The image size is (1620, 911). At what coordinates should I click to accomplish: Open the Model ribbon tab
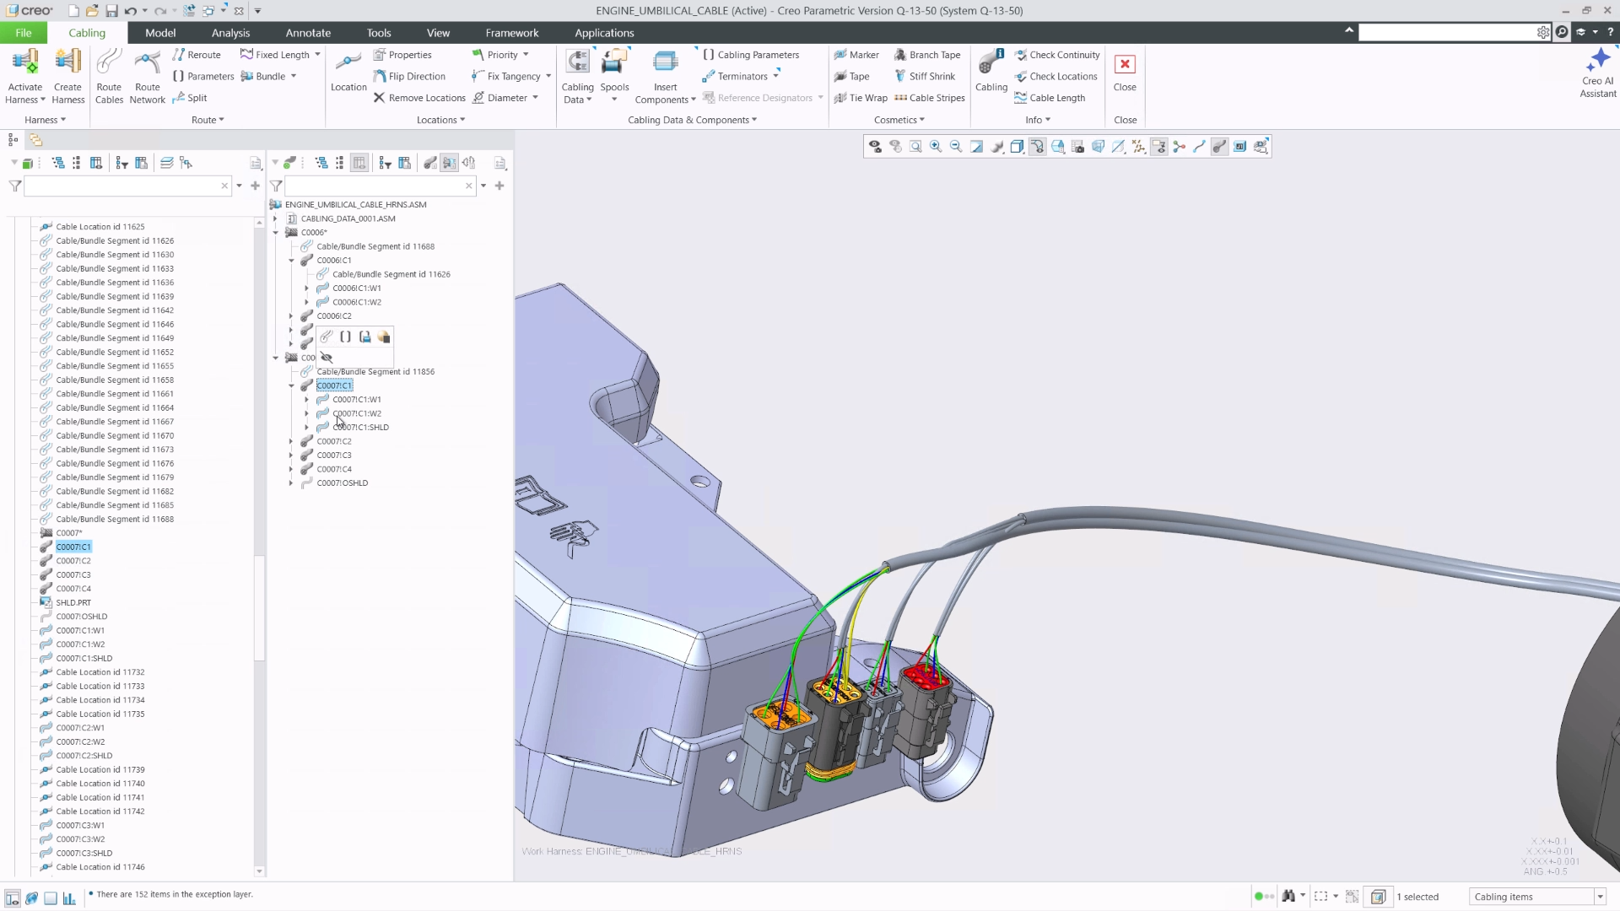pos(160,33)
